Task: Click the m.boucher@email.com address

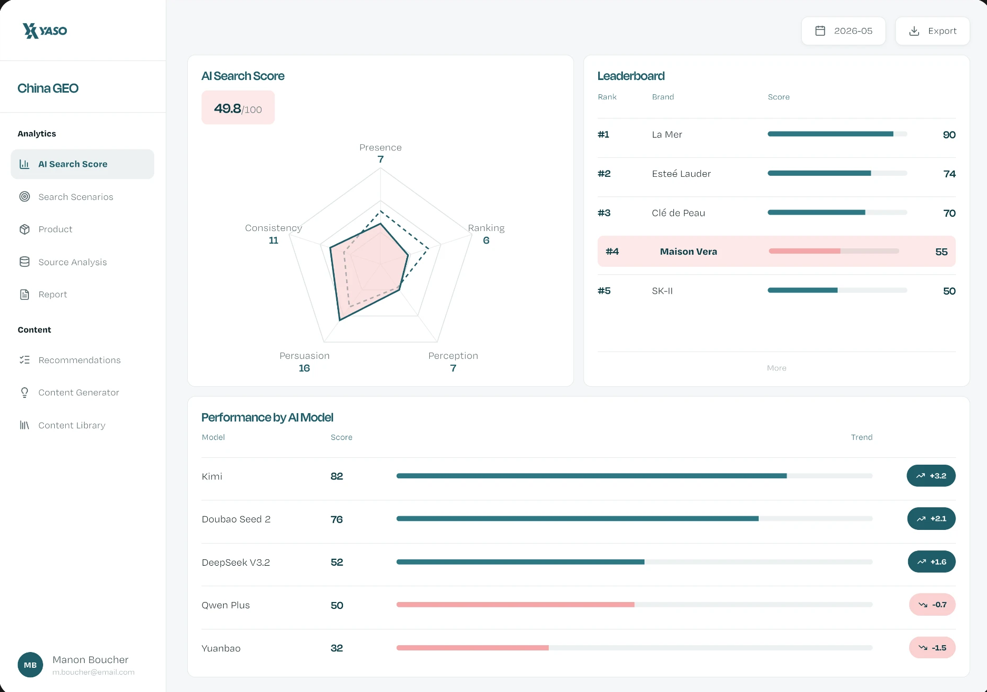Action: coord(94,673)
